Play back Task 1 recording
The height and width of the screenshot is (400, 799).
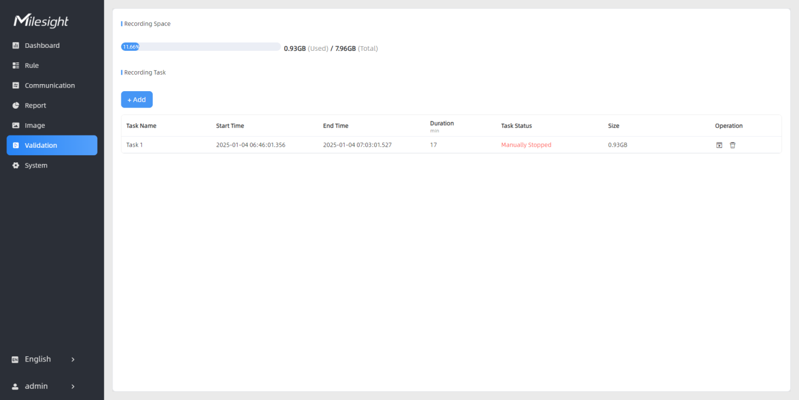(719, 145)
